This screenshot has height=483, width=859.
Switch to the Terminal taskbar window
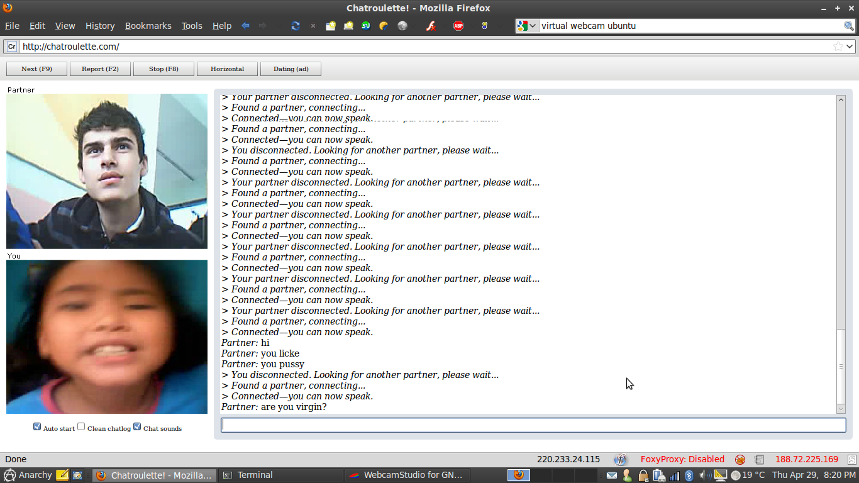tap(280, 475)
